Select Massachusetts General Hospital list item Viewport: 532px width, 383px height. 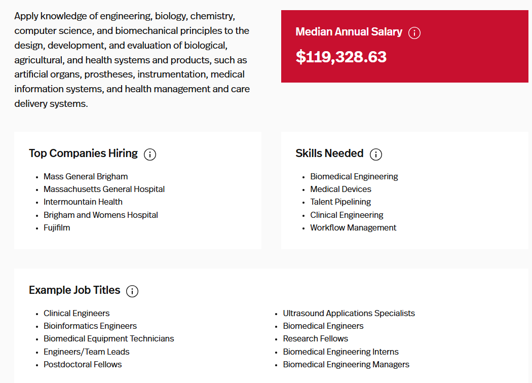point(104,189)
